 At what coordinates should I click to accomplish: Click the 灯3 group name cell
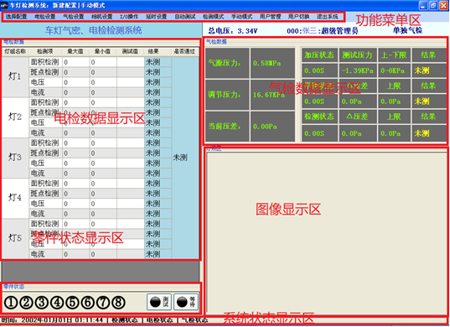15,158
